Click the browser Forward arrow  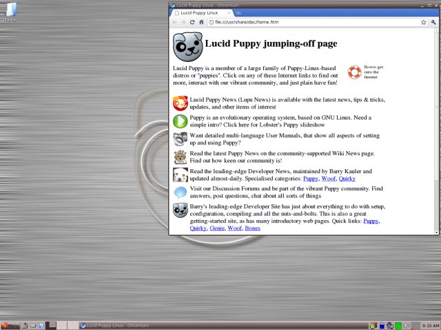pyautogui.click(x=183, y=22)
